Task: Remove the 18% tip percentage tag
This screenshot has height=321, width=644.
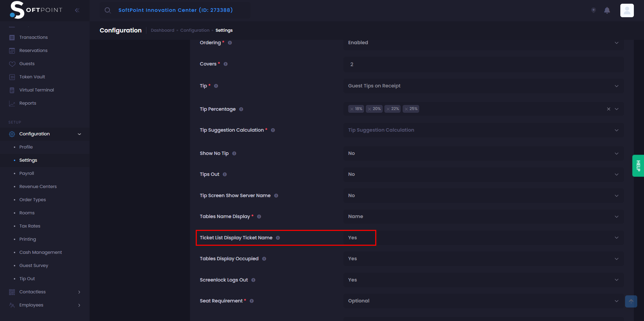Action: point(352,109)
